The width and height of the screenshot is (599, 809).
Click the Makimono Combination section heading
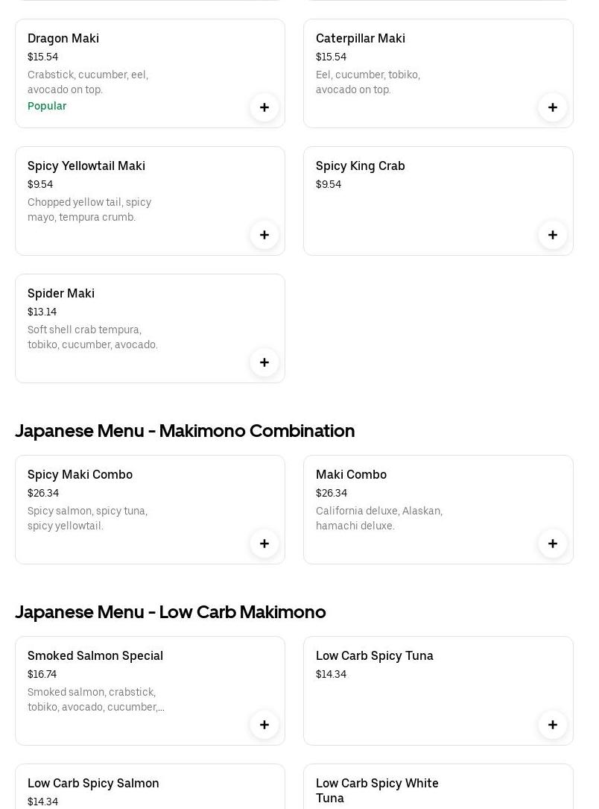pyautogui.click(x=185, y=431)
